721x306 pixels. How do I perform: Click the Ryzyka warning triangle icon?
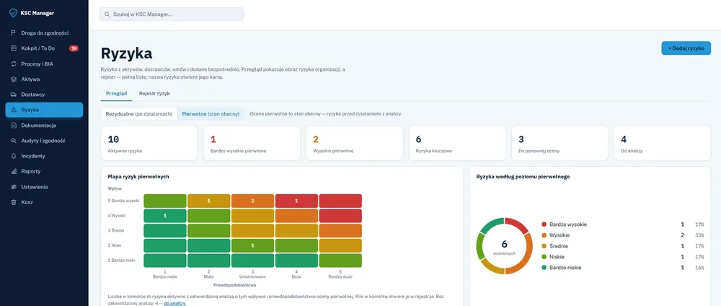pyautogui.click(x=13, y=110)
